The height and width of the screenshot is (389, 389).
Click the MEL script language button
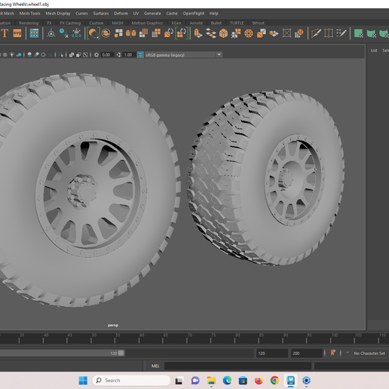(155, 366)
